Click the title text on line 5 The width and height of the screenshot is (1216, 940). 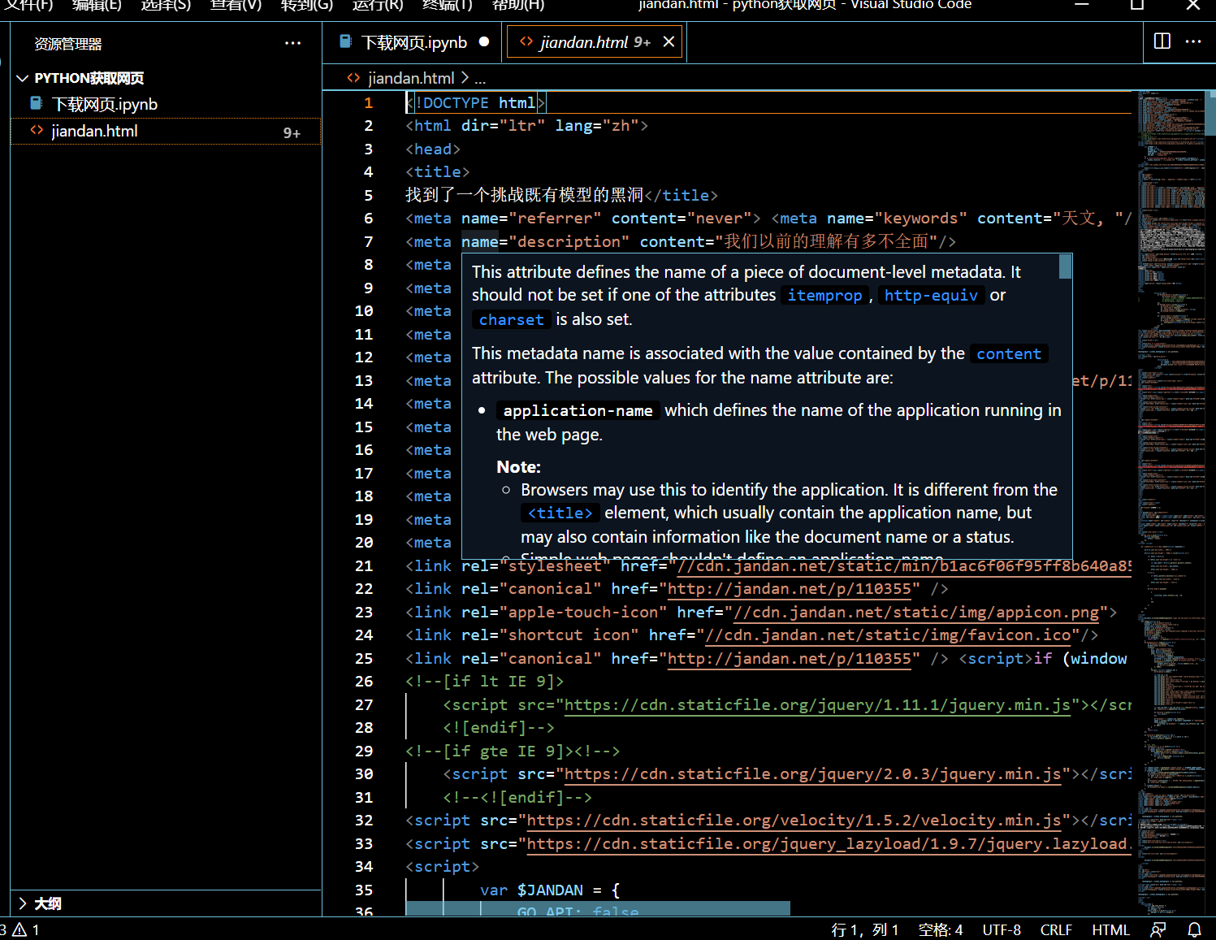(x=525, y=195)
